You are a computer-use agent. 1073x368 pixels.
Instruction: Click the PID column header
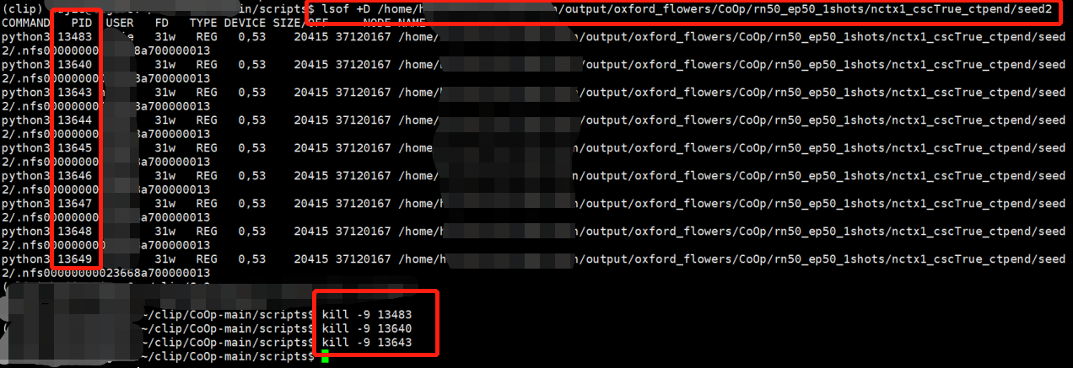82,23
